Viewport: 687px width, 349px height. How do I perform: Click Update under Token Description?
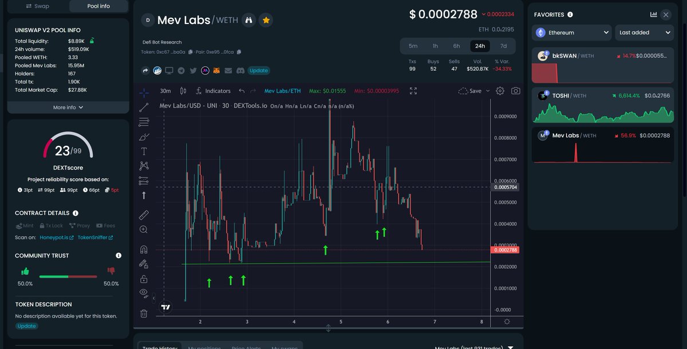tap(26, 326)
